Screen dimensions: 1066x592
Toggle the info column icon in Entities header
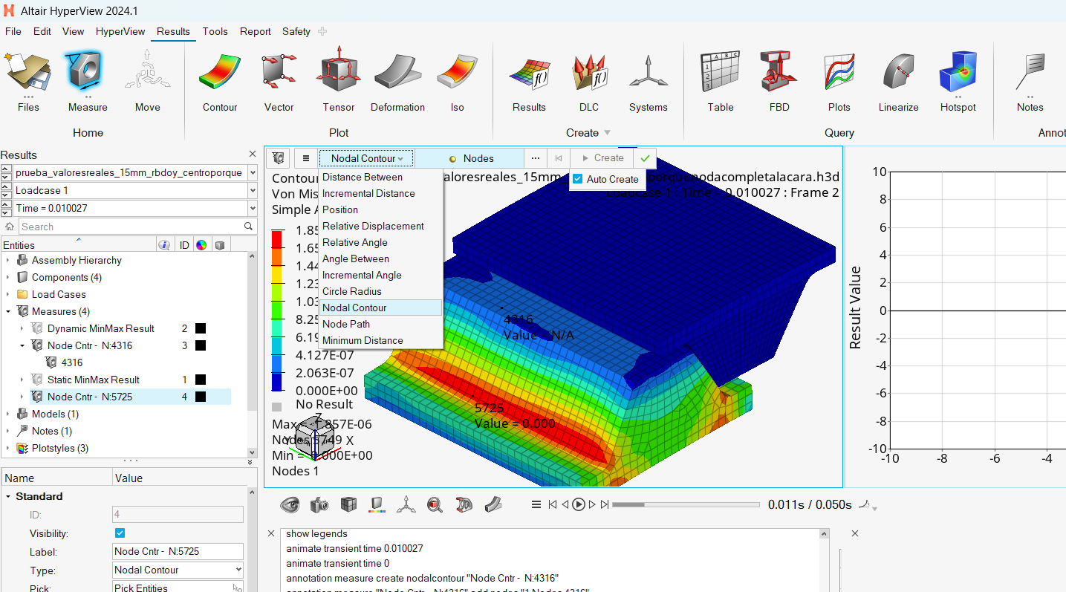[x=165, y=245]
